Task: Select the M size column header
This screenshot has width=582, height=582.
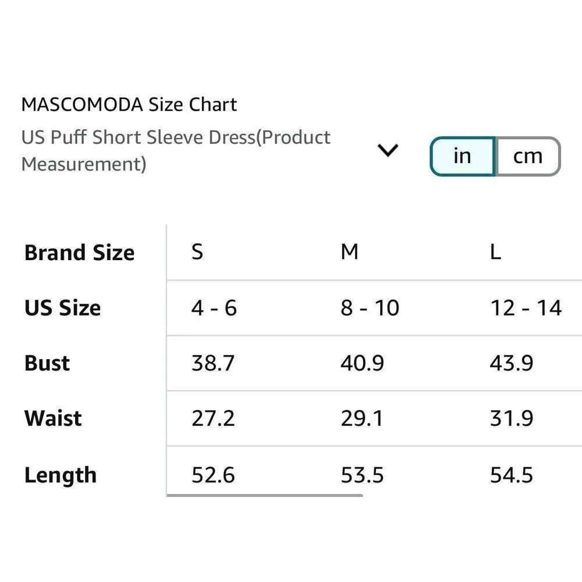Action: (349, 252)
